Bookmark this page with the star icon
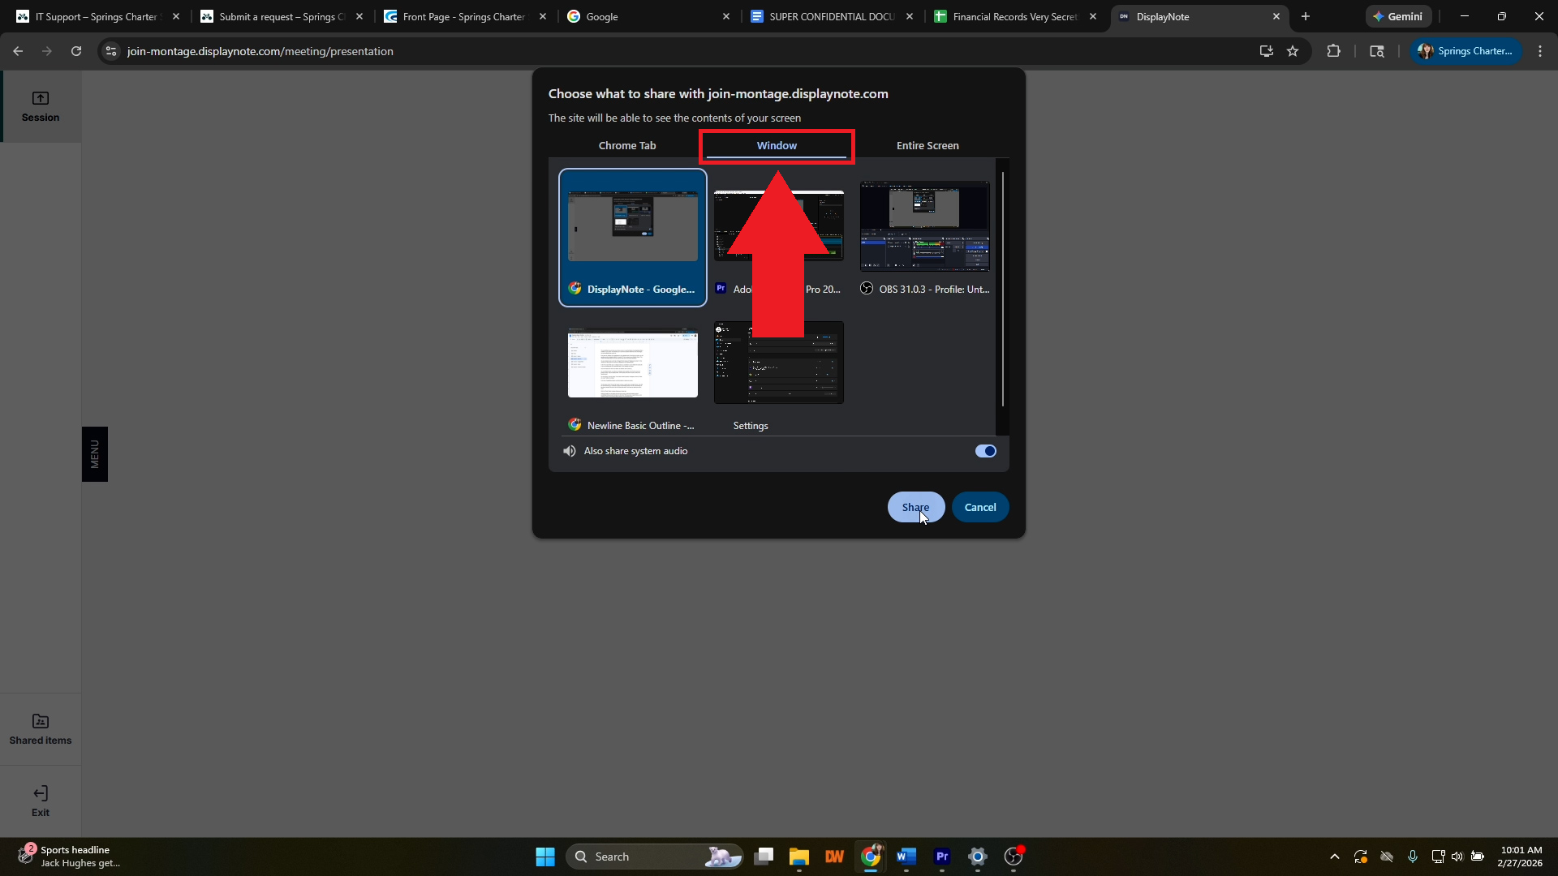The height and width of the screenshot is (876, 1558). [x=1293, y=51]
